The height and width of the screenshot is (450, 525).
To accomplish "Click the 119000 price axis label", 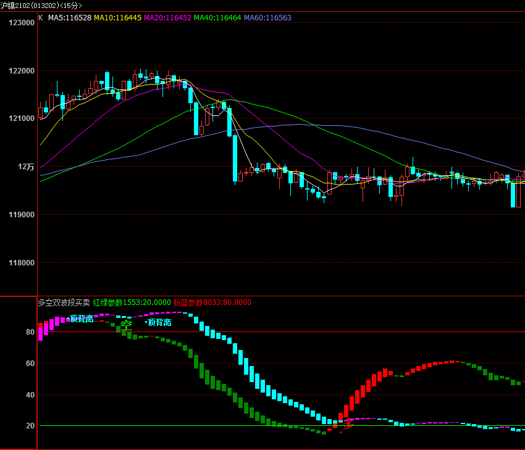I will 22,215.
